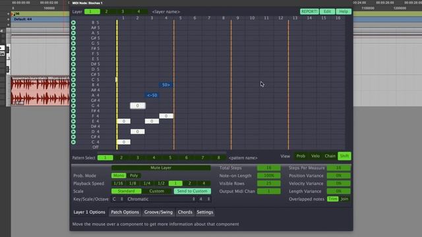
Task: Select Custom scale mode
Action: point(157,191)
